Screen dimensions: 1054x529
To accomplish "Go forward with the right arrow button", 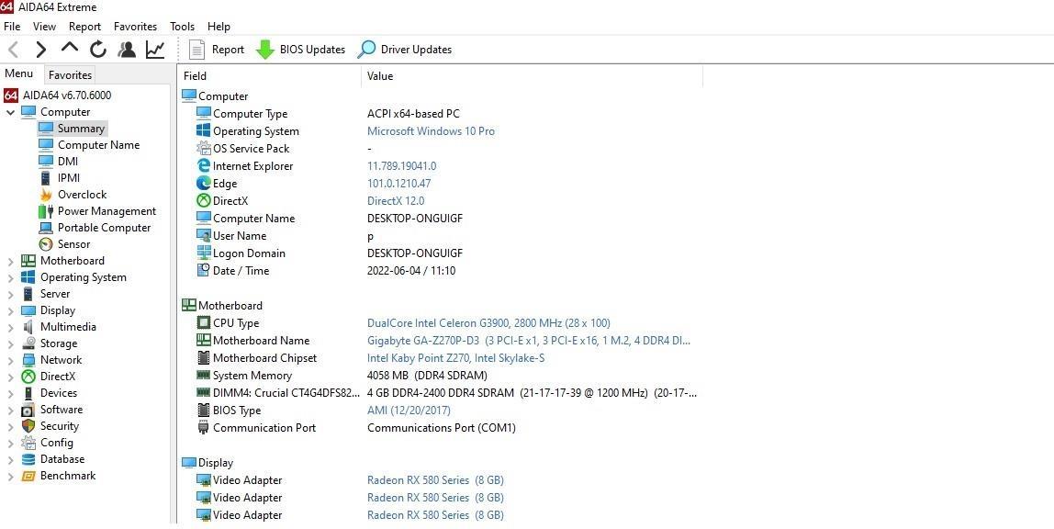I will click(x=41, y=49).
